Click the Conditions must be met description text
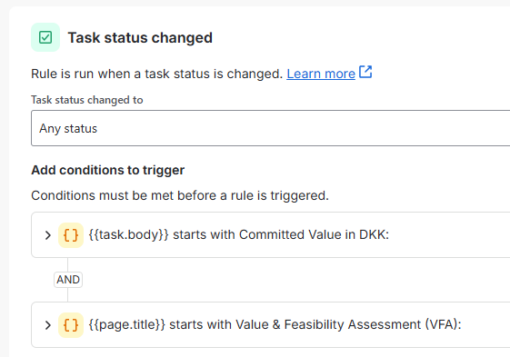 (180, 195)
